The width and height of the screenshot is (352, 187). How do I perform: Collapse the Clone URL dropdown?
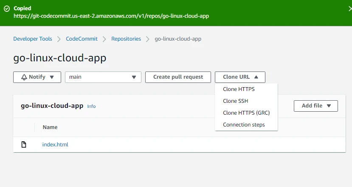pyautogui.click(x=240, y=77)
